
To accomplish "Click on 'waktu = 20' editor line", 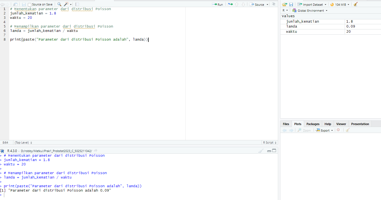I will pos(21,17).
